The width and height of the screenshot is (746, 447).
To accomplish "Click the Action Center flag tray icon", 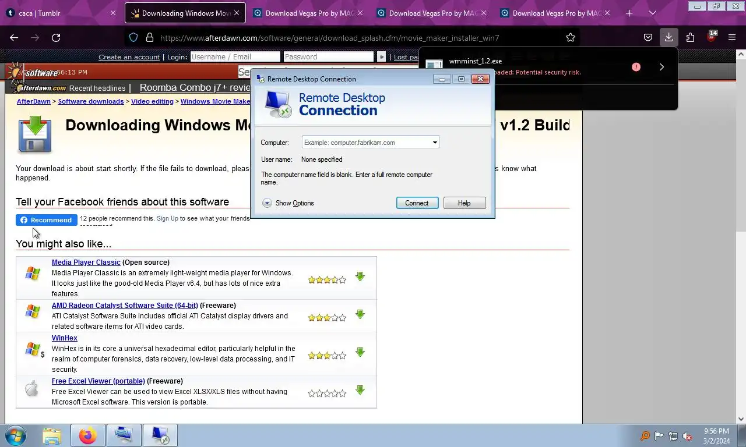I will (659, 436).
